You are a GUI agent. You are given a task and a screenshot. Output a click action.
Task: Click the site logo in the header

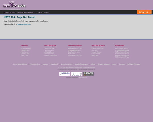[14, 5]
